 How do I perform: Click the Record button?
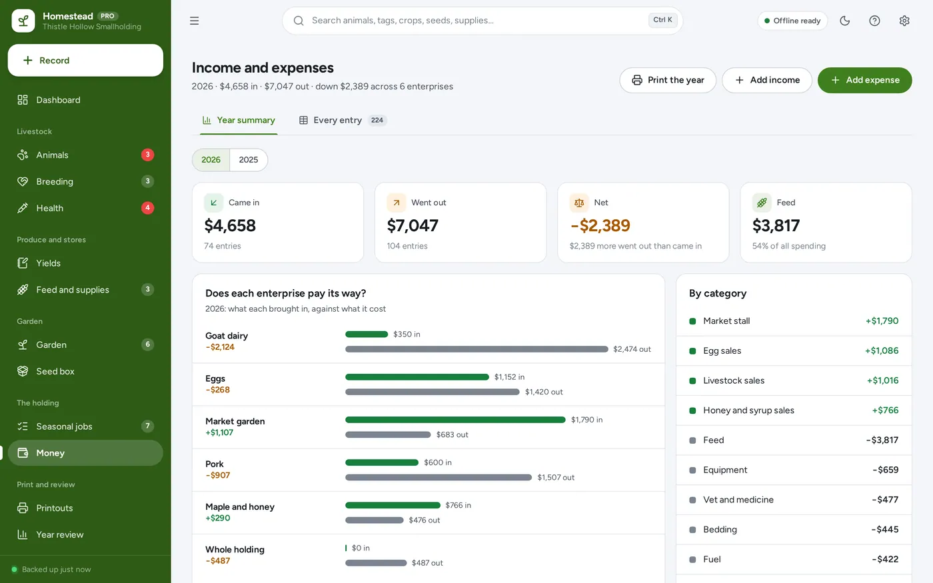[x=85, y=61]
